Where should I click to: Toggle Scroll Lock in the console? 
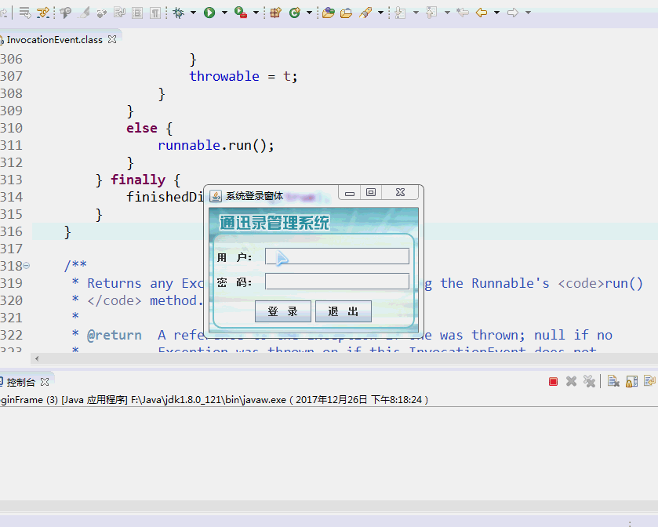coord(631,381)
